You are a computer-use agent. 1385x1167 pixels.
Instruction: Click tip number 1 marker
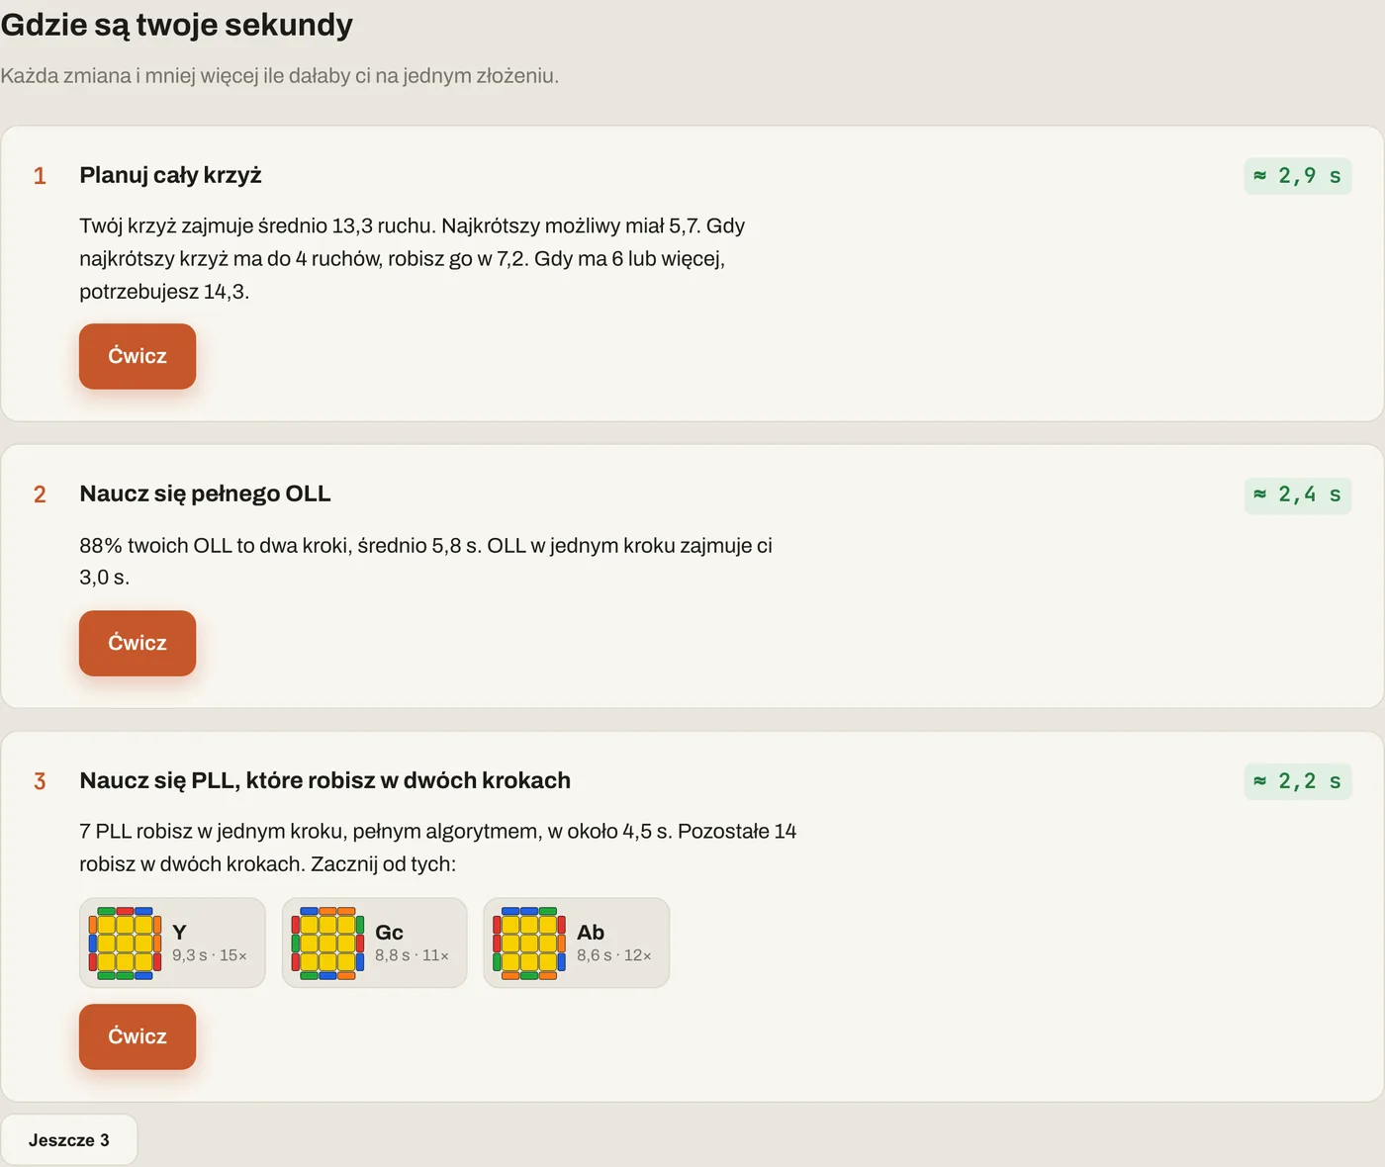coord(40,176)
